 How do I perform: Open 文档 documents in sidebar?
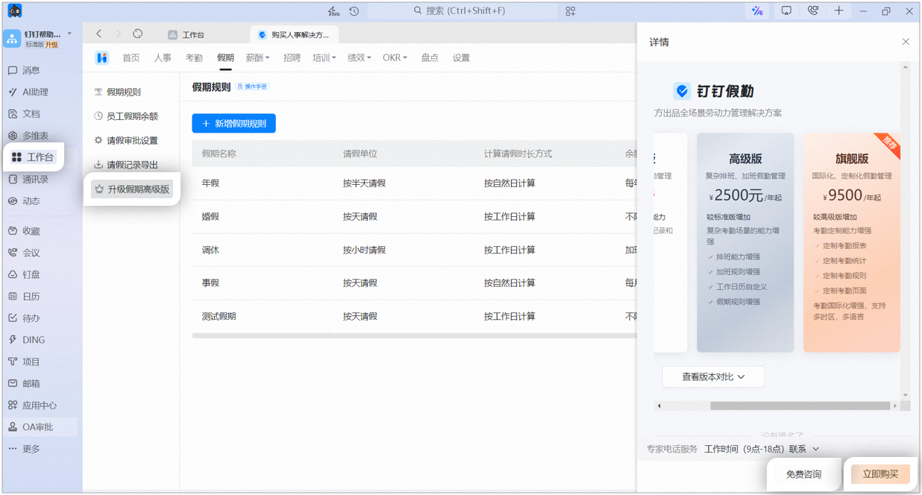24,114
